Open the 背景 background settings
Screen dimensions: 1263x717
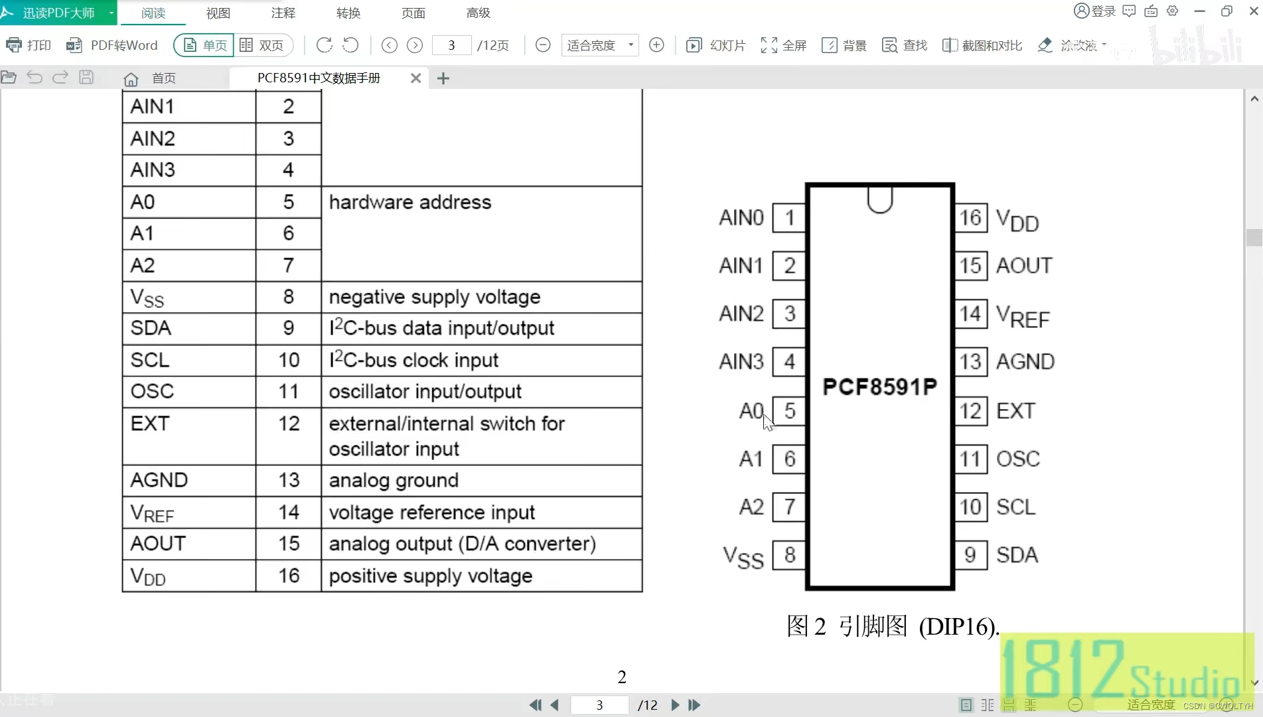(x=844, y=45)
